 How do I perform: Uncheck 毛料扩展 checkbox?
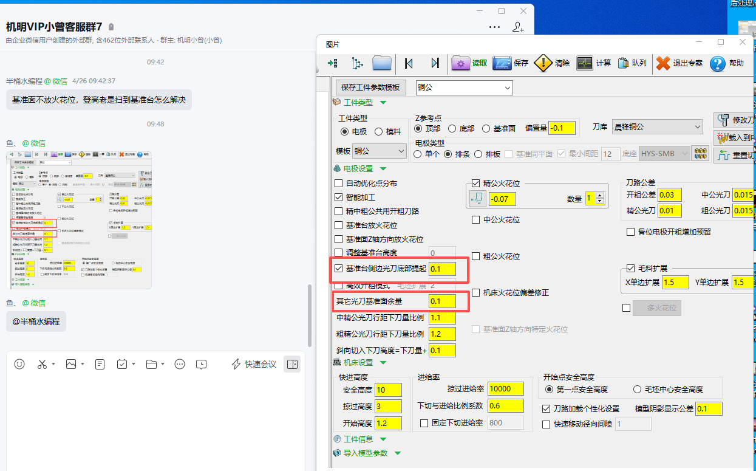pyautogui.click(x=631, y=268)
